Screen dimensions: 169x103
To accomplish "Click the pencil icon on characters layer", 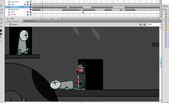I will pyautogui.click(x=22, y=7).
